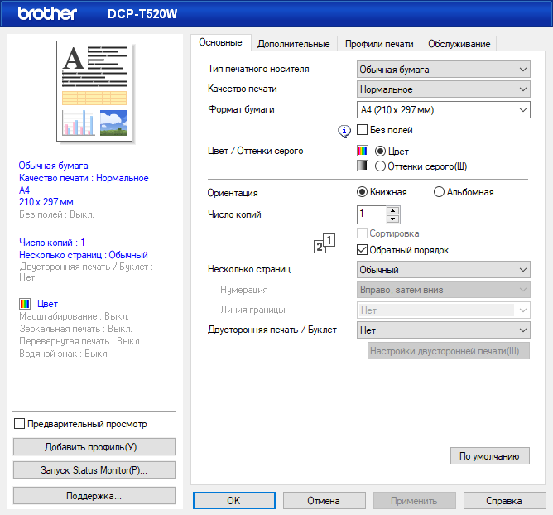Switch to Профили печати tab
553x515 pixels.
pyautogui.click(x=379, y=44)
